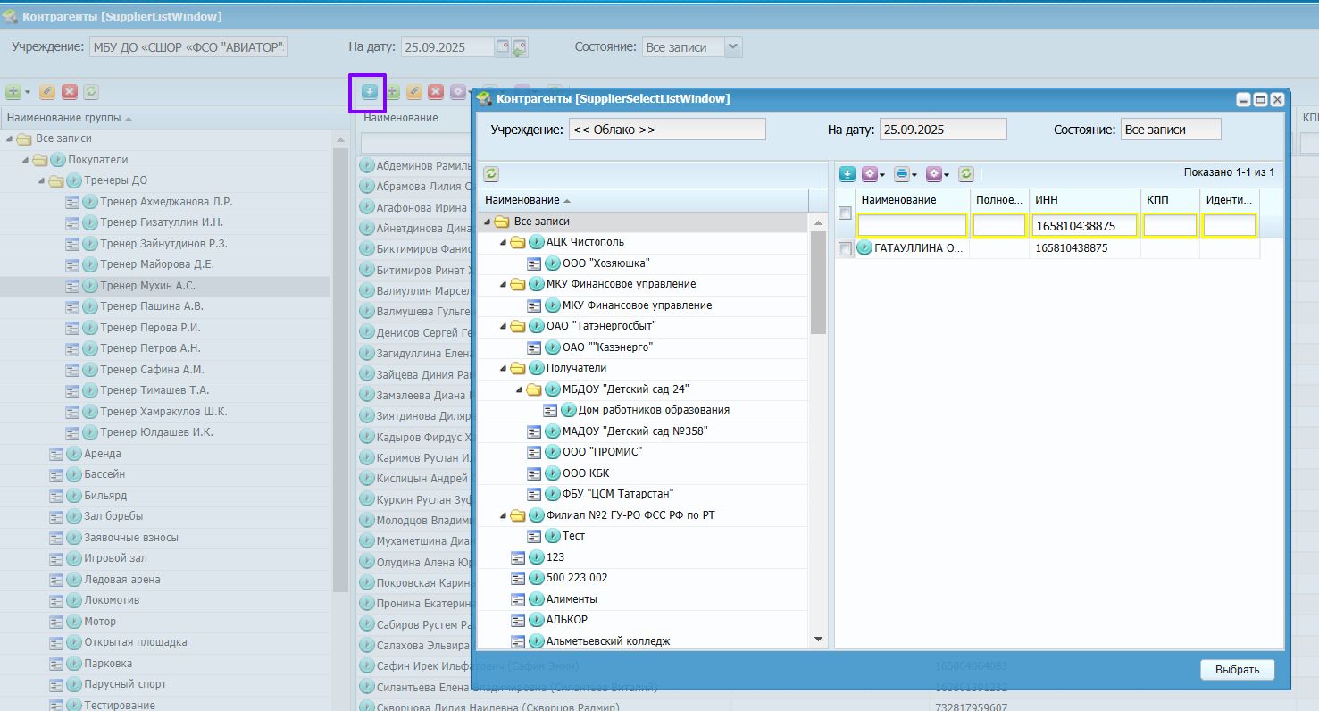Viewport: 1319px width, 711px height.
Task: Refresh the dialog's left group tree
Action: 491,174
